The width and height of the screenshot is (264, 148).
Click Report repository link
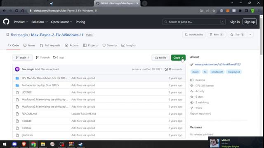point(200,113)
